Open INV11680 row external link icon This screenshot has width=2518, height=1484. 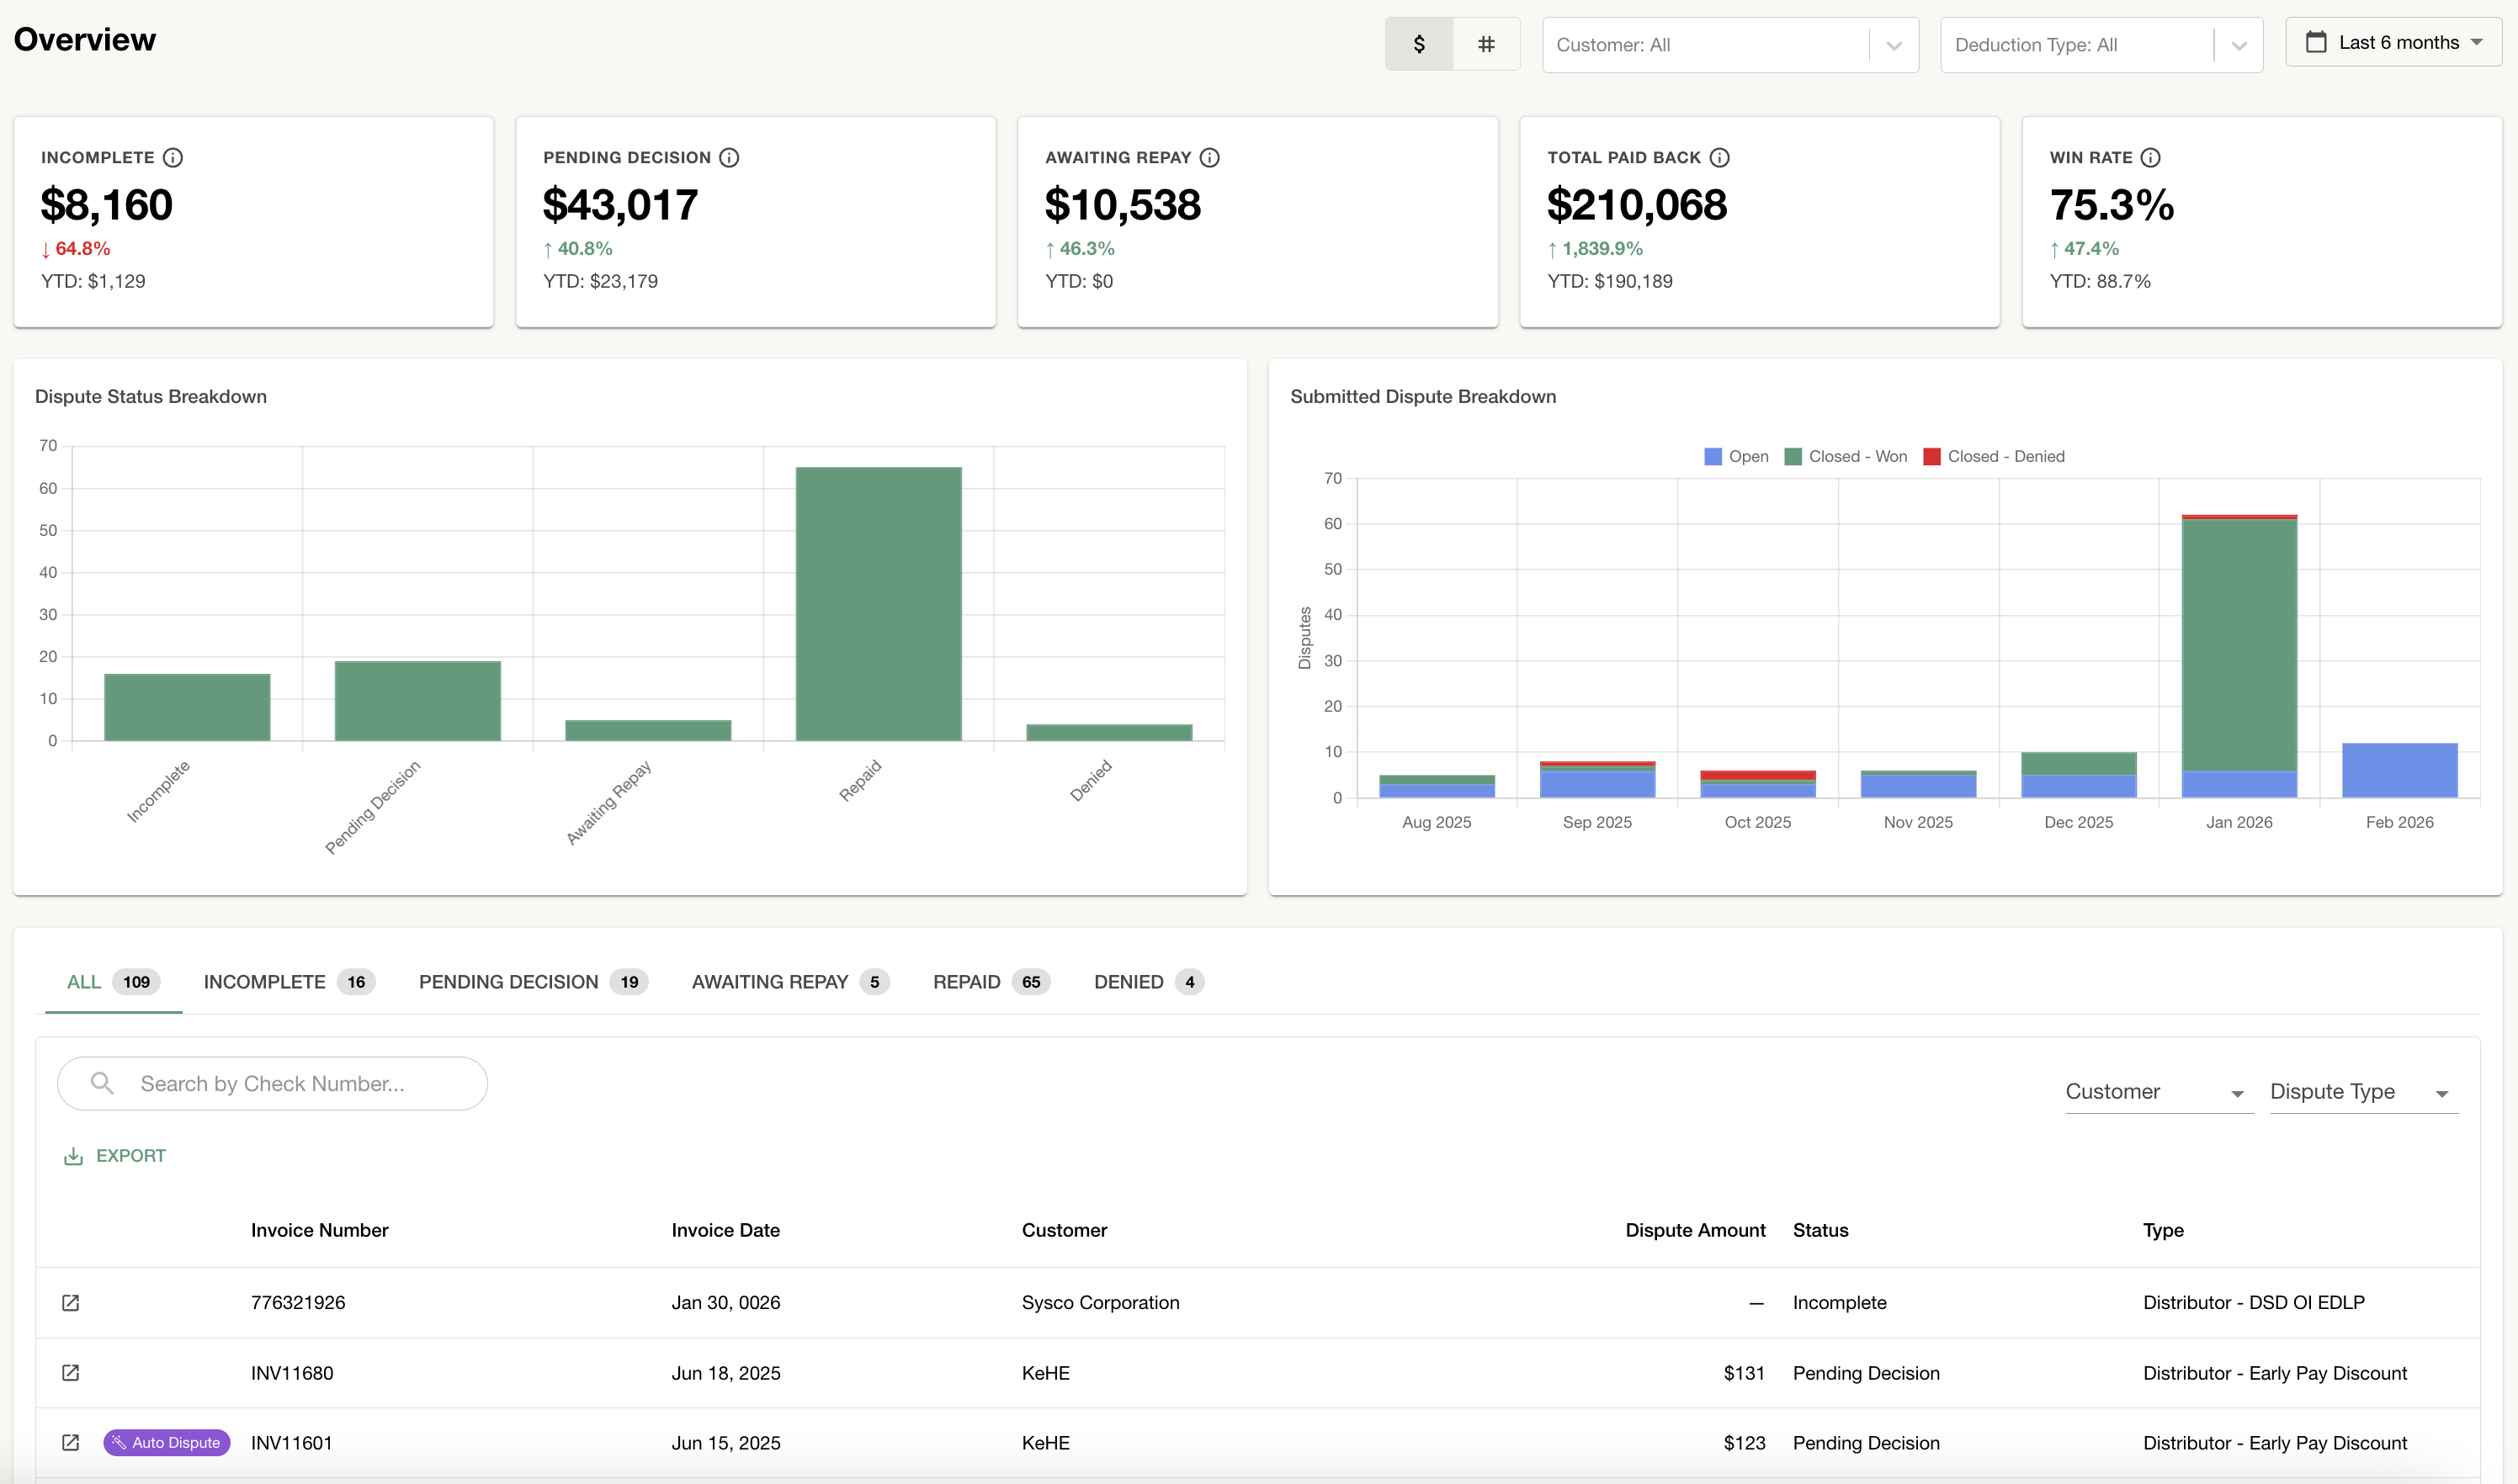click(71, 1373)
